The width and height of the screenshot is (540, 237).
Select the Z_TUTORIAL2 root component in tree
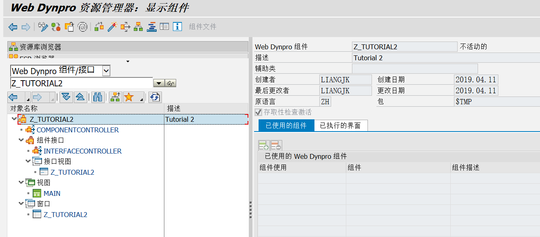pyautogui.click(x=52, y=119)
